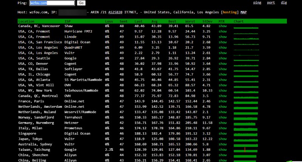Show MTR for Los Angeles Vultr
302x162 pixels.
coord(222,53)
